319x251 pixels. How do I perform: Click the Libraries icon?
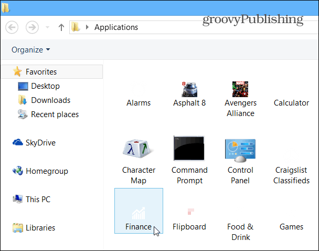[18, 227]
